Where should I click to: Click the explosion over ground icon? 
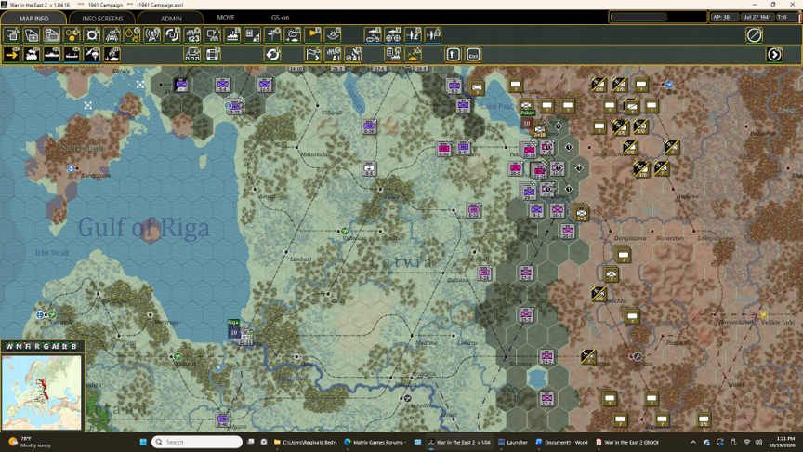[333, 35]
